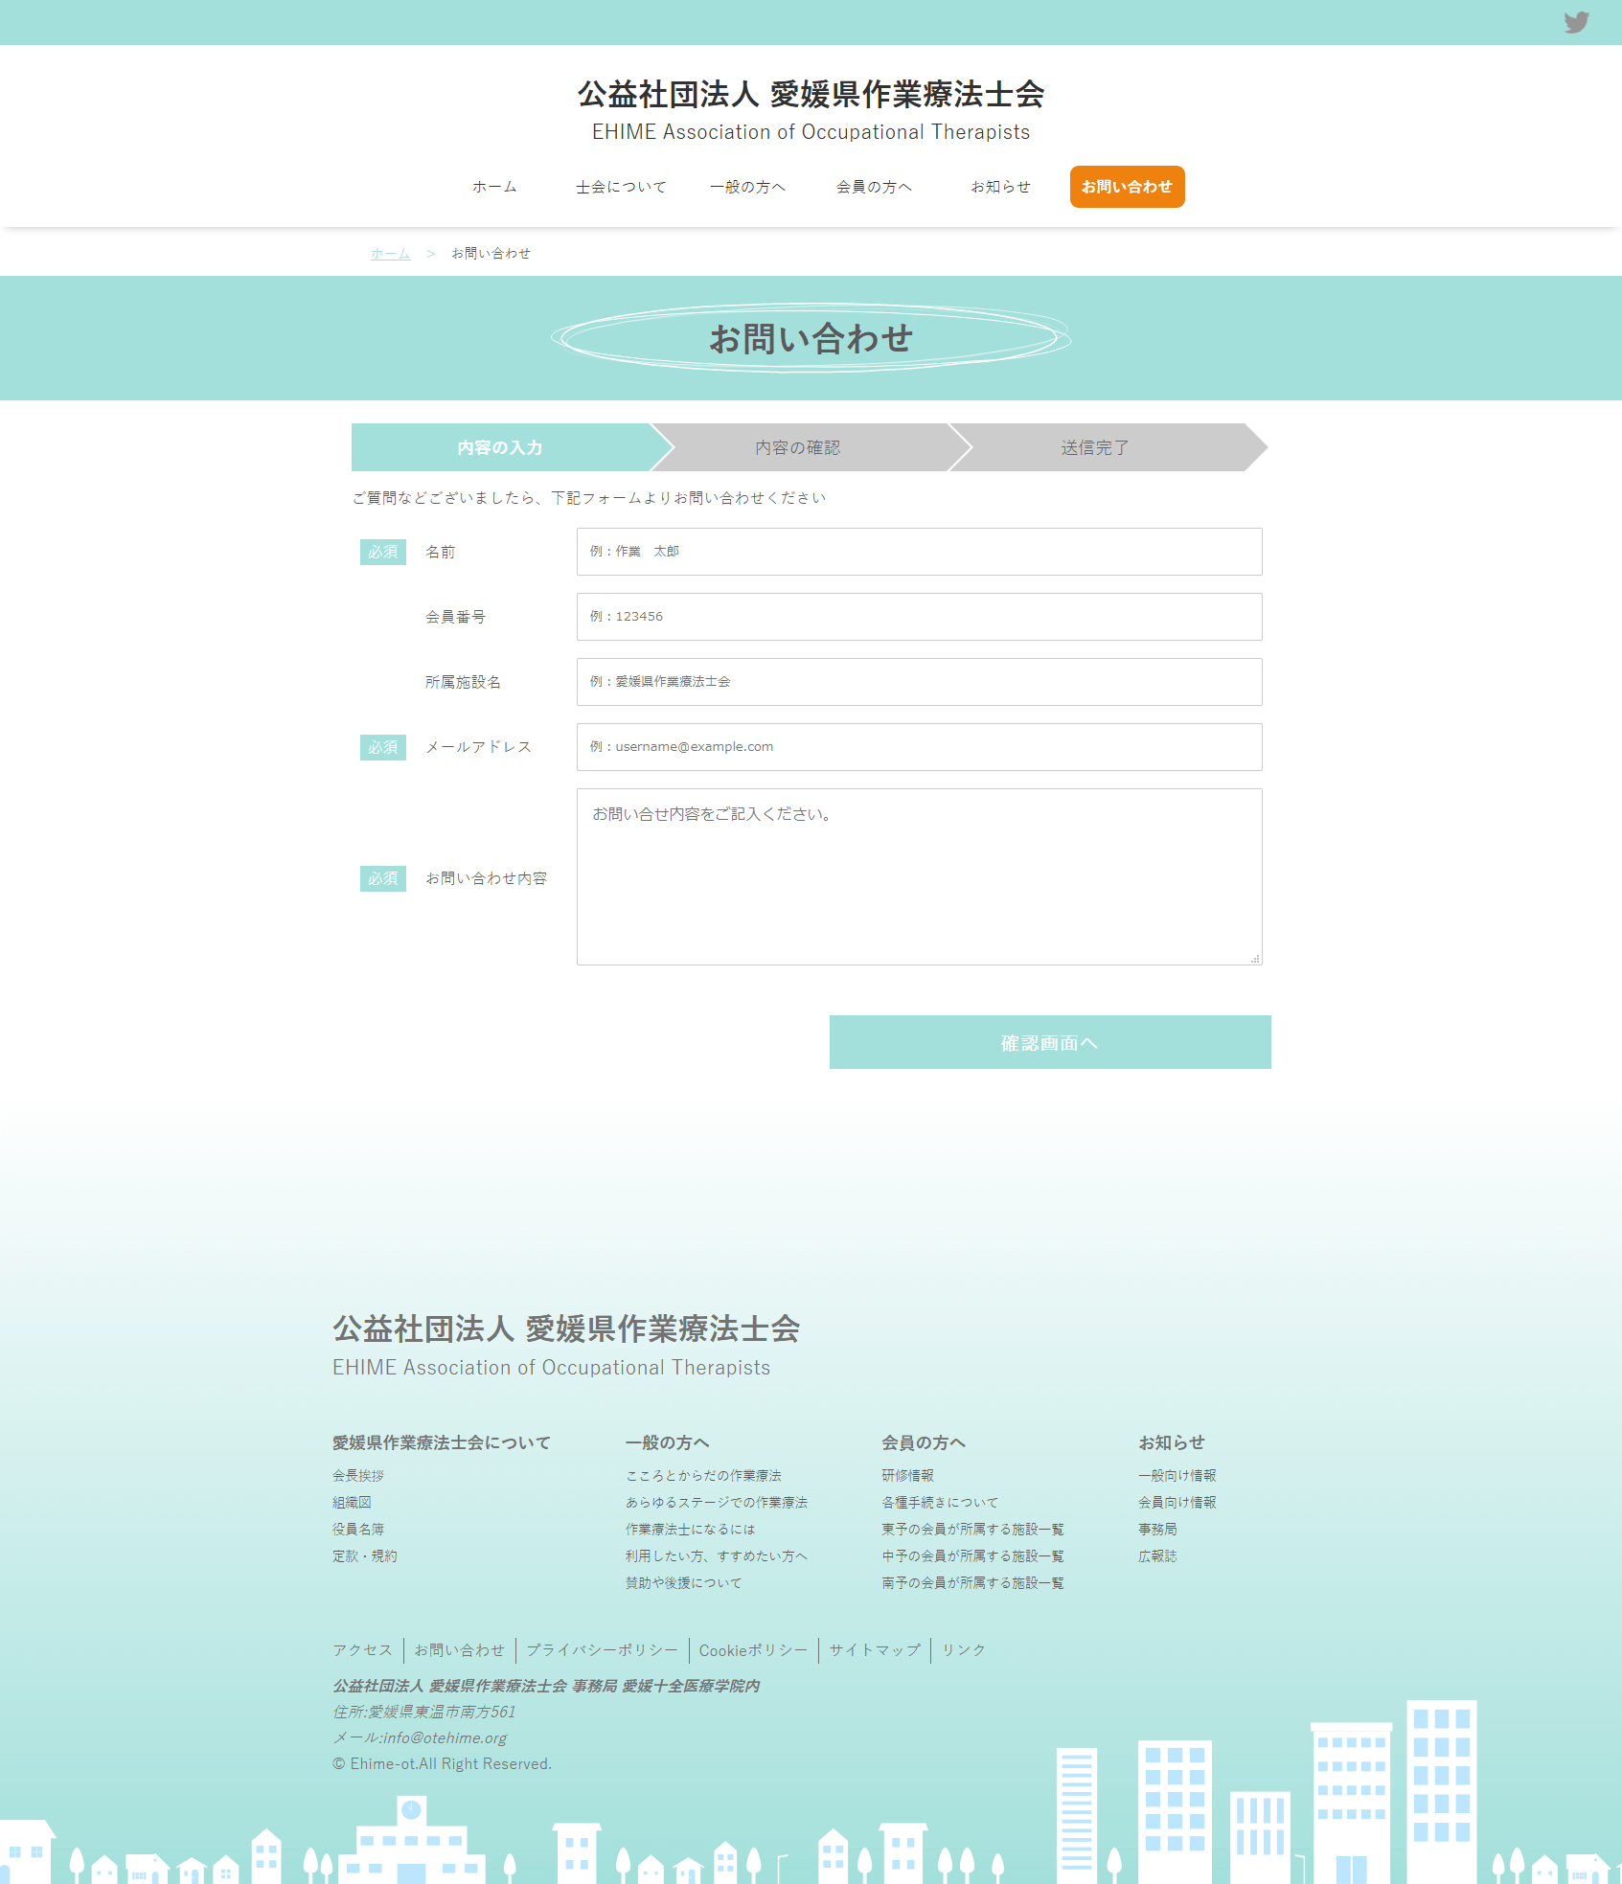
Task: Click the site title 公益社団法人 愛媛県作業療法士会 in header
Action: pyautogui.click(x=811, y=95)
